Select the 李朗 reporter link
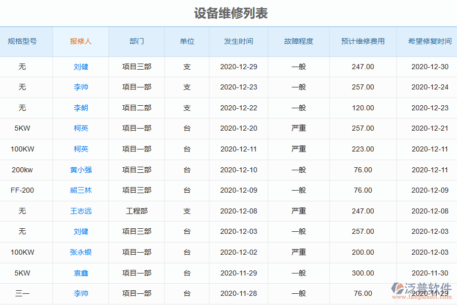The width and height of the screenshot is (457, 305). pos(80,108)
